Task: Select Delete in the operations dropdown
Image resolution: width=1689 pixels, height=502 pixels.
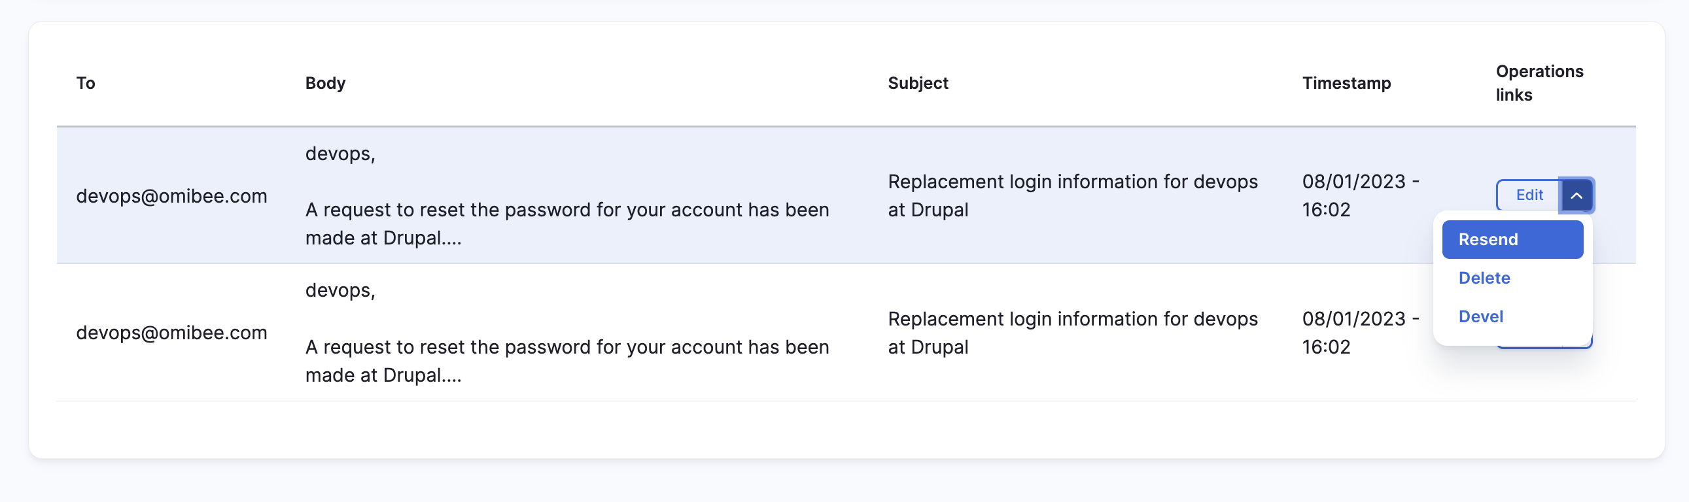Action: 1484,278
